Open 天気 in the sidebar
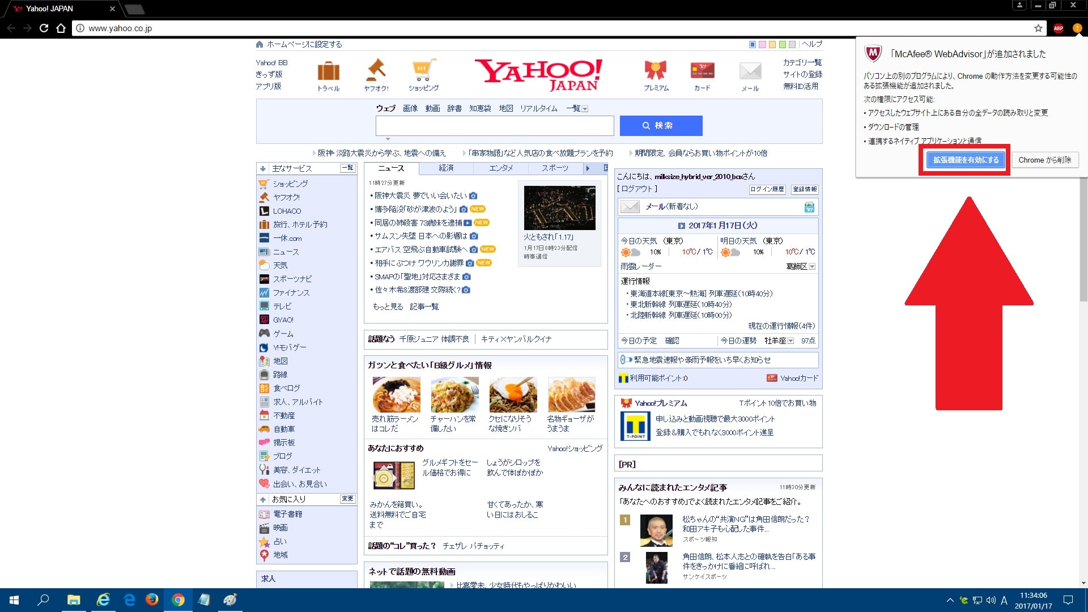Viewport: 1088px width, 612px height. click(x=280, y=265)
